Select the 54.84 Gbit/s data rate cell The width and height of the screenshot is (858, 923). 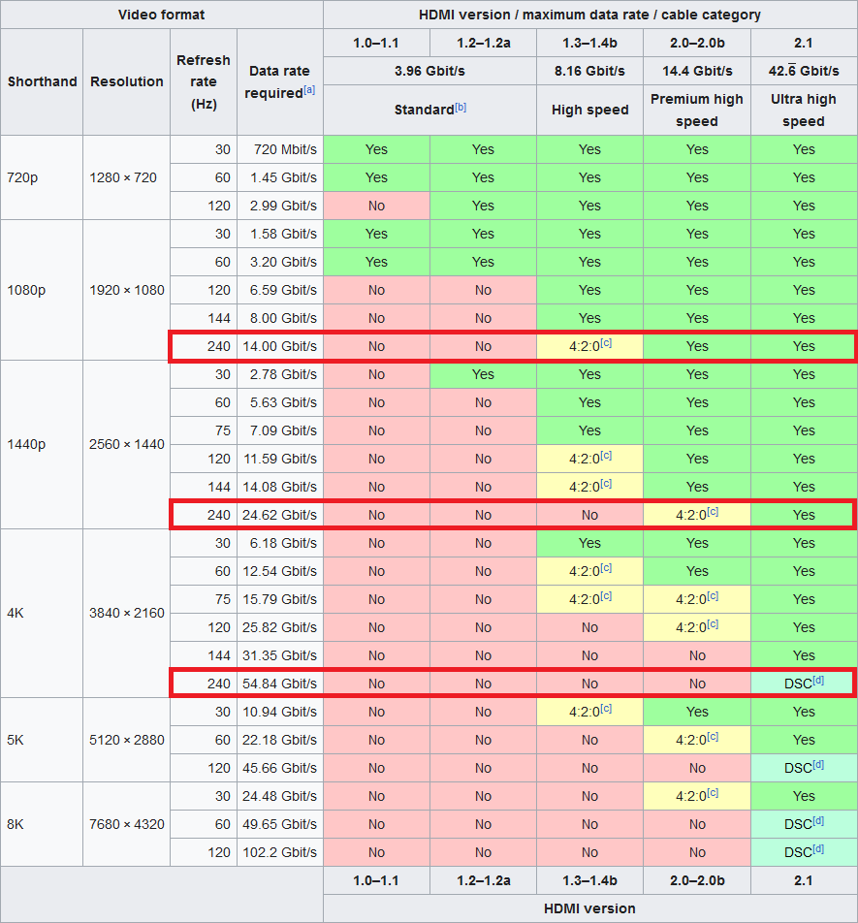pos(280,684)
